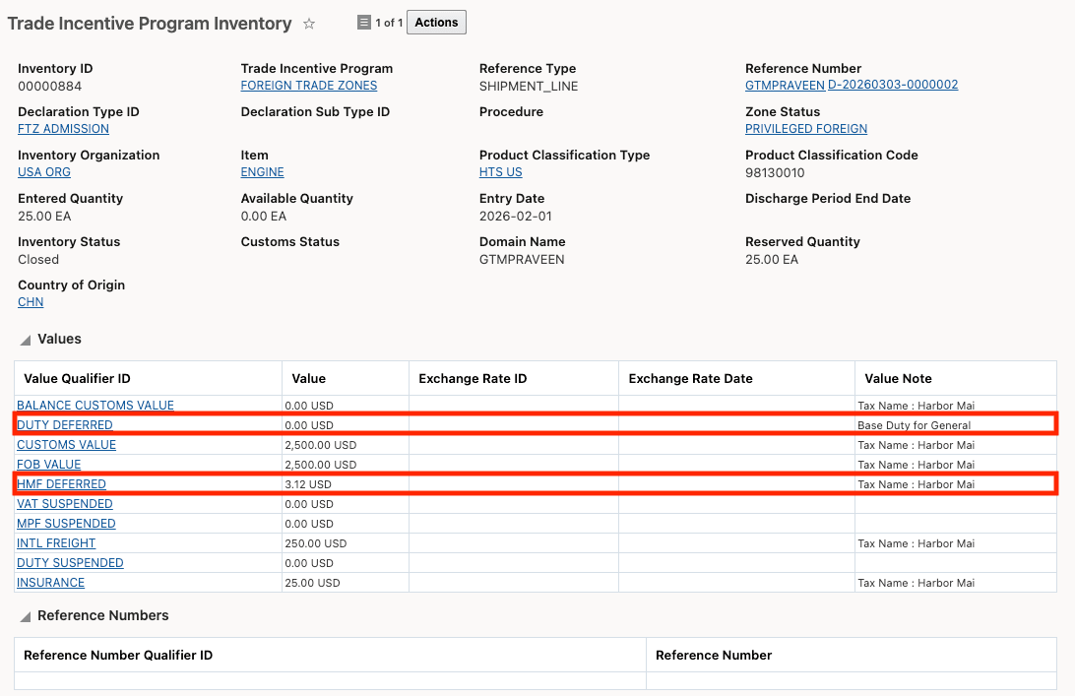Viewport: 1075px width, 696px height.
Task: Open the BALANCE CUSTOMS VALUE qualifier
Action: point(95,405)
